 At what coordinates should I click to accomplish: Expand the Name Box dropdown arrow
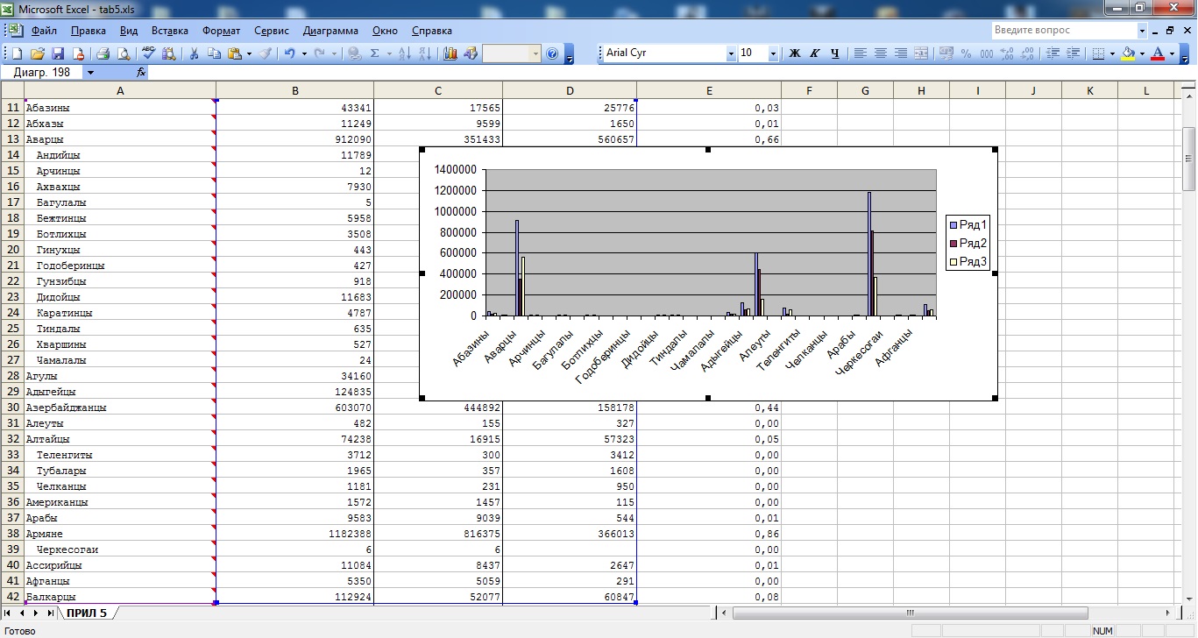(x=89, y=73)
